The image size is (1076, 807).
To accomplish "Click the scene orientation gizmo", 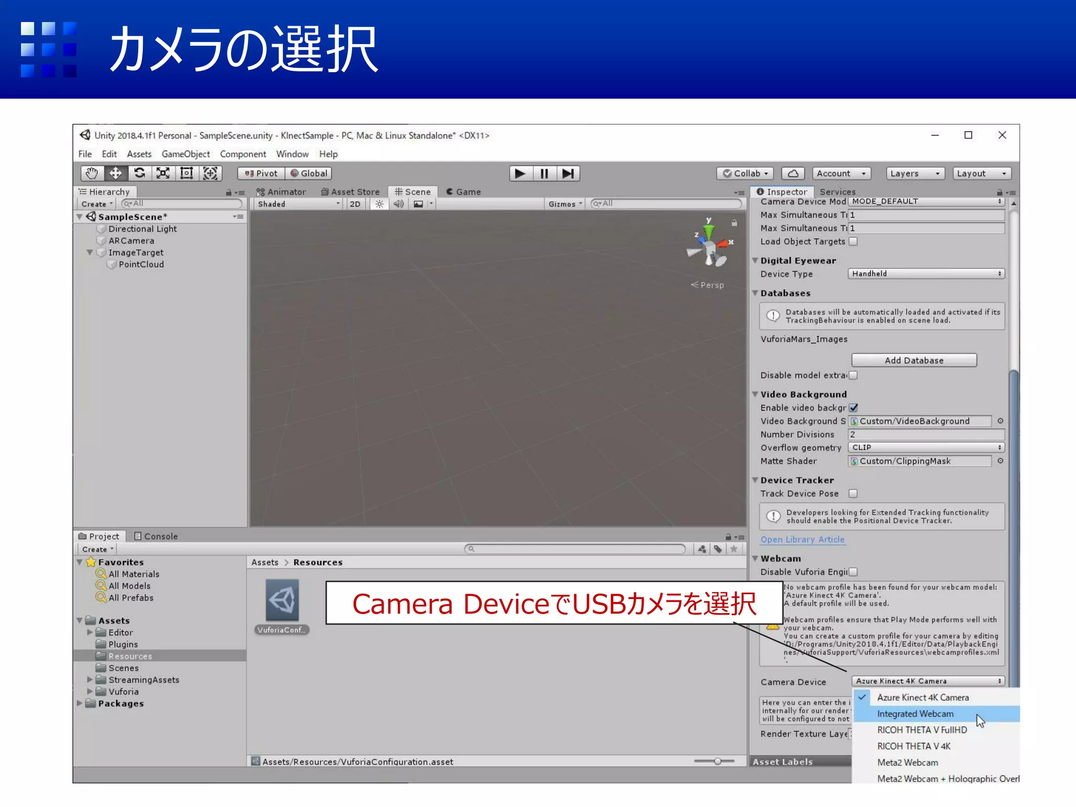I will (709, 245).
